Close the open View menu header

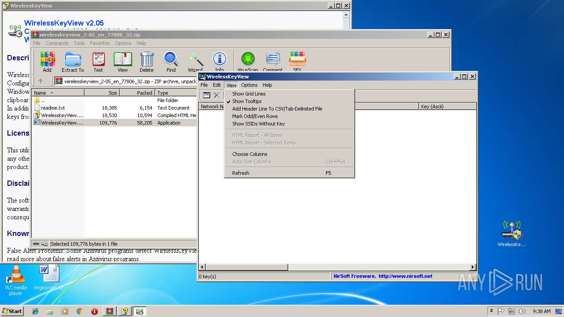click(x=231, y=85)
